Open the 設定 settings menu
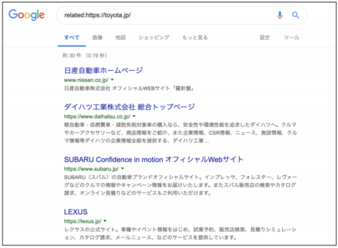Viewport: 338px width, 248px height. coord(265,37)
